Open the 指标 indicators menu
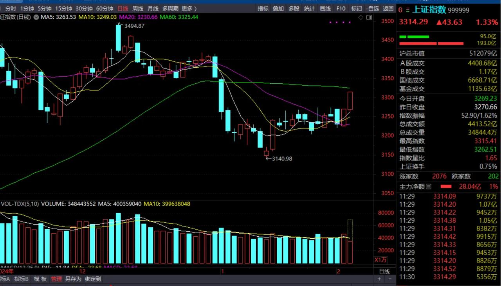This screenshot has height=286, width=501. 263,8
